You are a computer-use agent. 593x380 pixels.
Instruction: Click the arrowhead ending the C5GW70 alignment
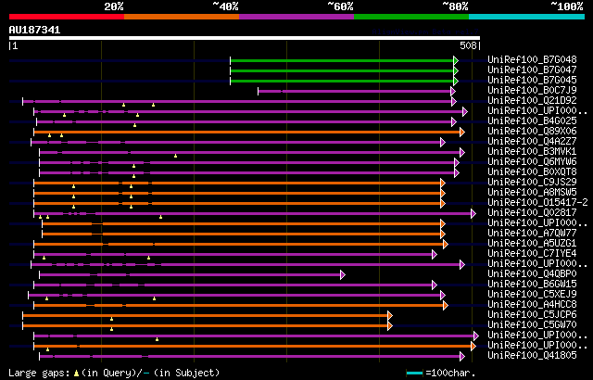(390, 326)
